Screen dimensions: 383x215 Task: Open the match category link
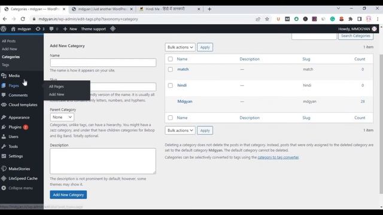pos(183,69)
